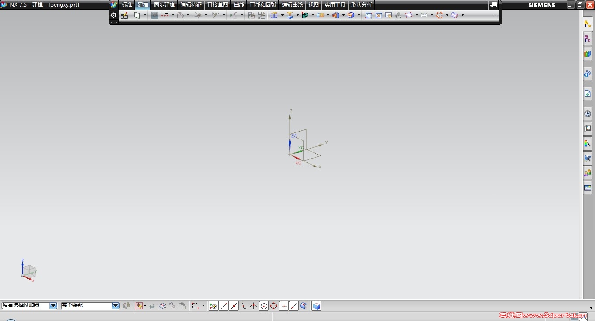Switch to the 形状分析 tab
595x321 pixels.
point(362,5)
